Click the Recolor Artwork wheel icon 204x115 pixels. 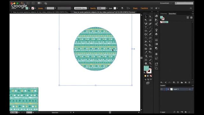(122, 8)
